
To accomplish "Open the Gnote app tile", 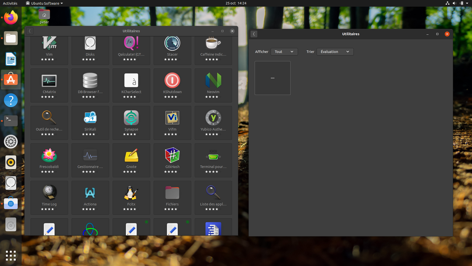I will pyautogui.click(x=131, y=160).
